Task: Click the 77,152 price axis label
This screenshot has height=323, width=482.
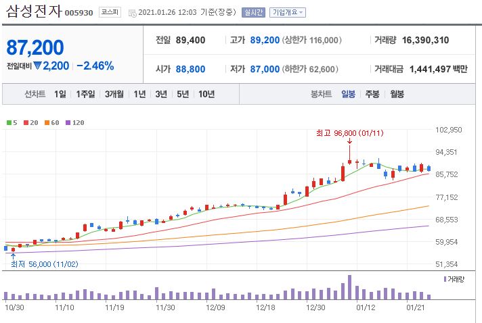Action: click(446, 197)
